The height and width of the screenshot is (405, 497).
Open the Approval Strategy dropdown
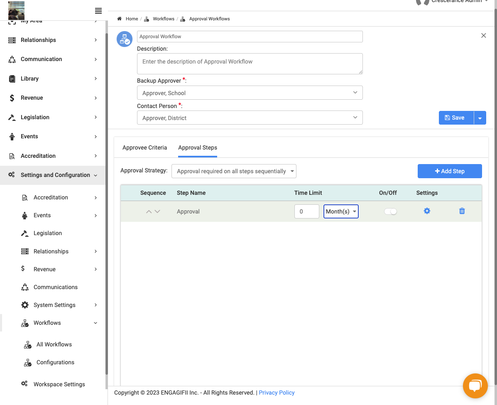coord(234,171)
